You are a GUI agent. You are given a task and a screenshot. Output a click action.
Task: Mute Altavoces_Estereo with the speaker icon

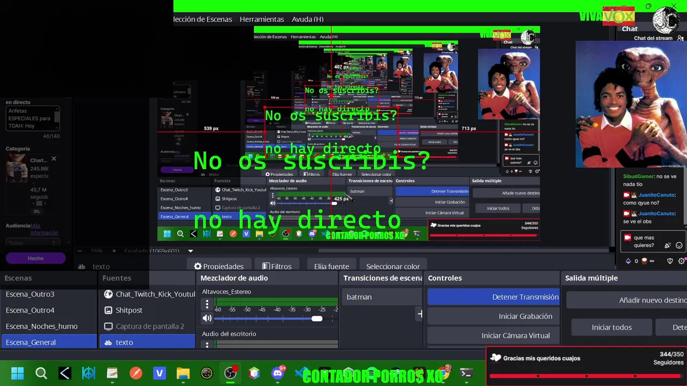point(207,318)
